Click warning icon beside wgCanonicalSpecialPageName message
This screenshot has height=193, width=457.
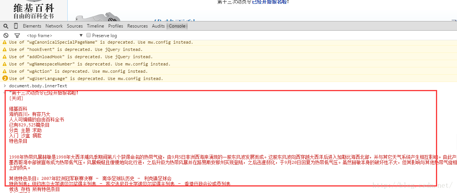click(4, 43)
